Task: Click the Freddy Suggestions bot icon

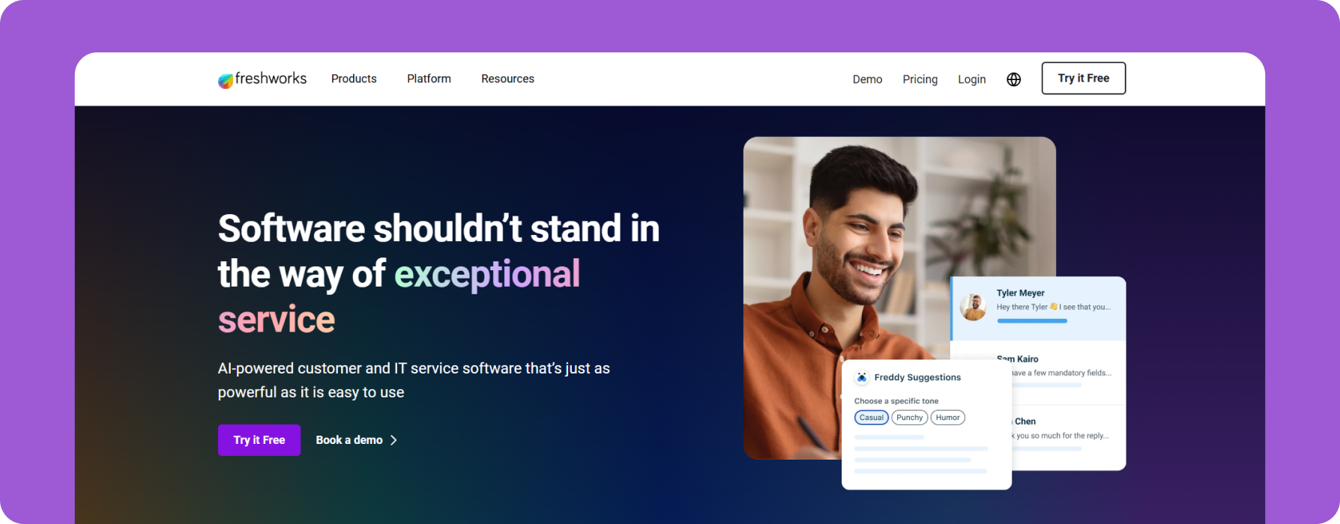Action: pos(862,377)
